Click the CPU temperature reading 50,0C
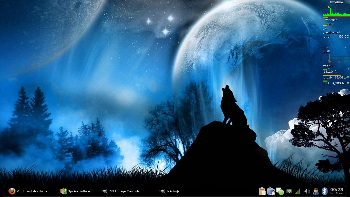Viewport: 350px width, 197px height. pyautogui.click(x=344, y=37)
